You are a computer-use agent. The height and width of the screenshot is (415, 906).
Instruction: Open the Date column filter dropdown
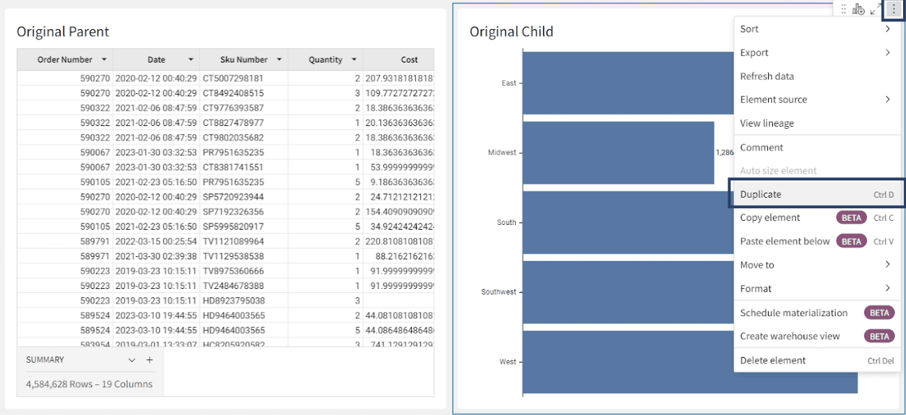192,59
